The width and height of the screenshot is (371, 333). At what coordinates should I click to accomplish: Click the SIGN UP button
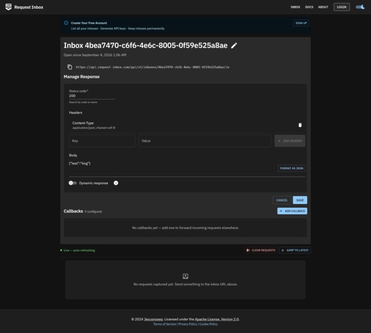(x=301, y=23)
